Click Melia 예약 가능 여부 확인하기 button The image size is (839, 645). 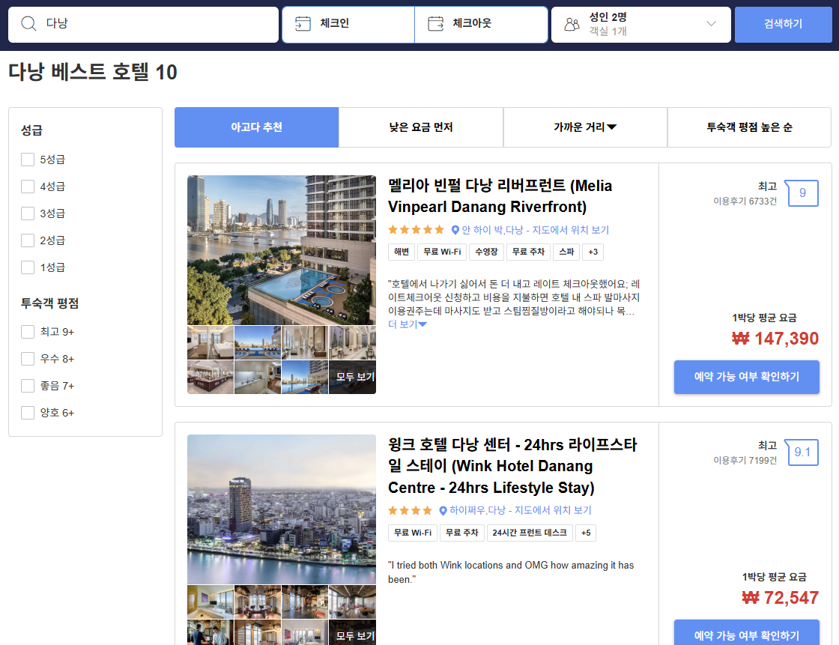click(746, 378)
